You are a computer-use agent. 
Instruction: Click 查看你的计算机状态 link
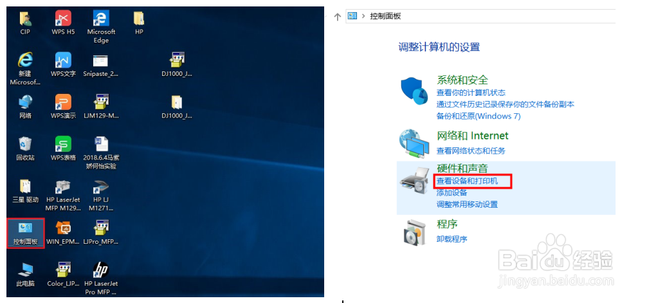tap(471, 93)
